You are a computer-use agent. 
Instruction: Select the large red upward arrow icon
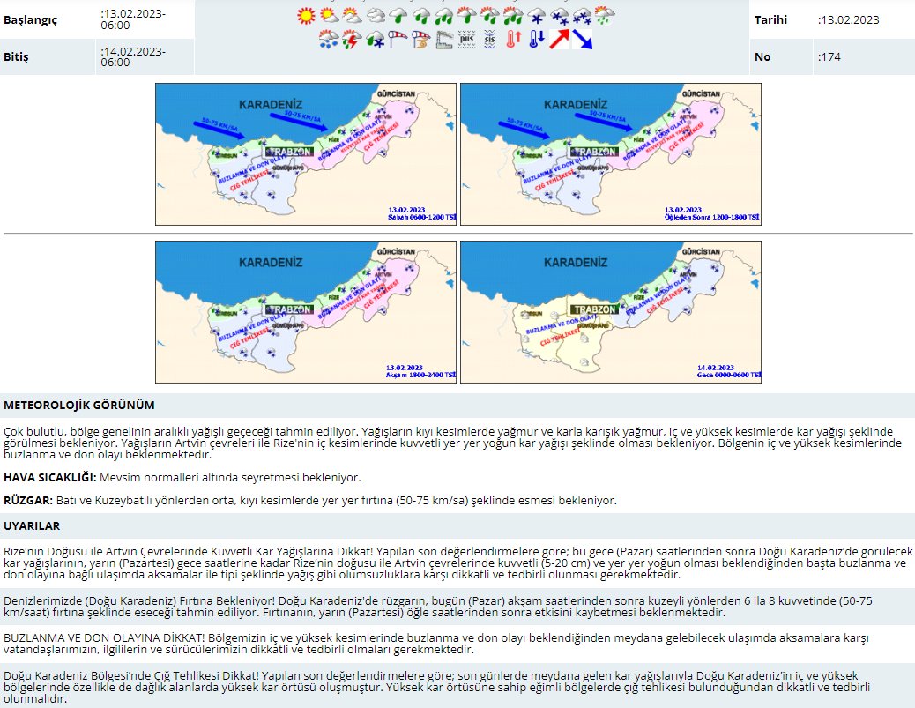(559, 39)
